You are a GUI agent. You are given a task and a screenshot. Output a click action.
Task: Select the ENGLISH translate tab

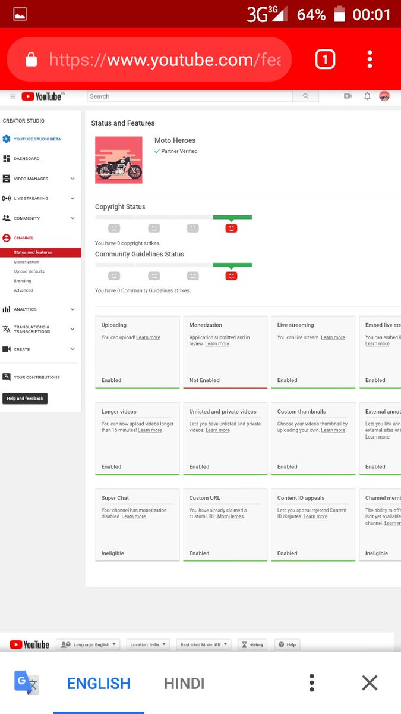coord(99,684)
